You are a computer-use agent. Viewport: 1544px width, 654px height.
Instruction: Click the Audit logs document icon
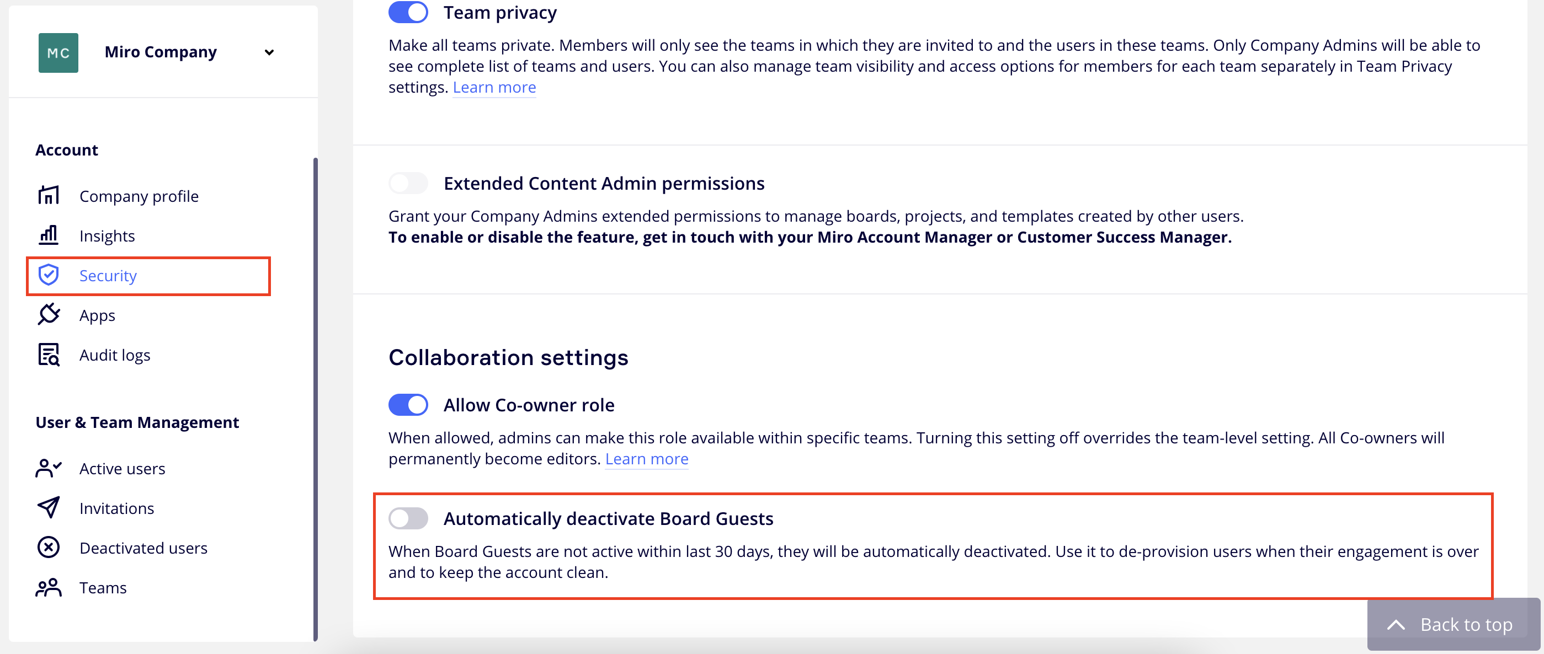(x=49, y=355)
